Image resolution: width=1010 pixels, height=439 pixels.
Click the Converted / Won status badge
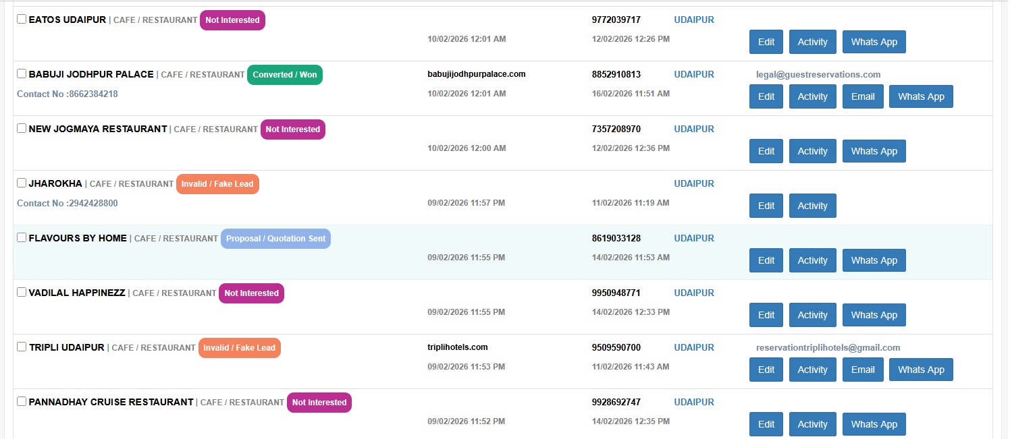pos(284,75)
